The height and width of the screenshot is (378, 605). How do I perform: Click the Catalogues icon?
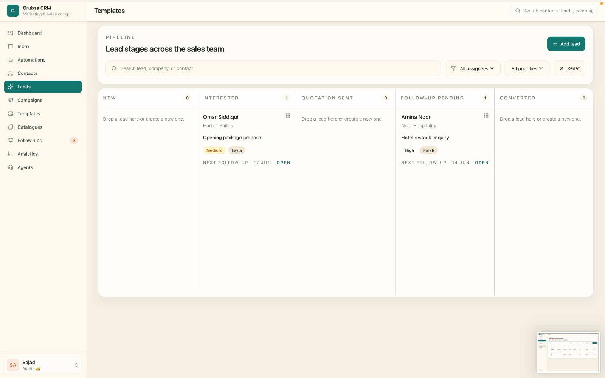click(11, 127)
